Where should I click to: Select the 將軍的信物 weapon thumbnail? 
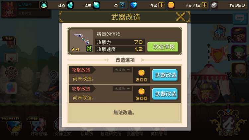tap(81, 41)
